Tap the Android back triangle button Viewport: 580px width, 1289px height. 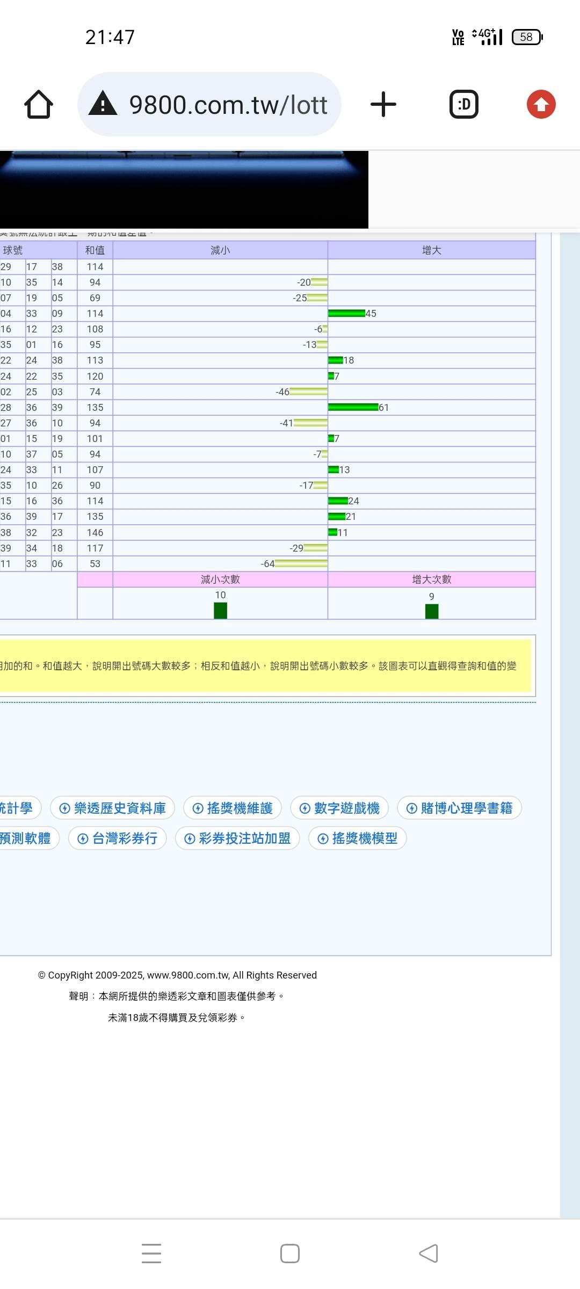[429, 1253]
